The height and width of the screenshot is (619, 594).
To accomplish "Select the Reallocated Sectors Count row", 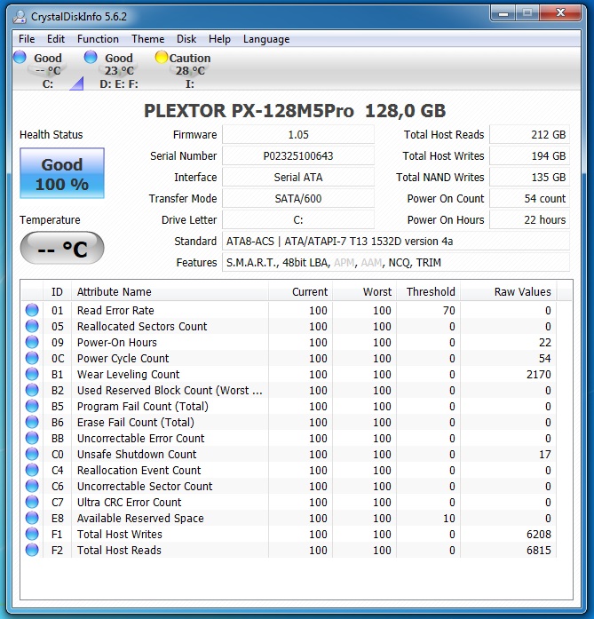I will [142, 327].
